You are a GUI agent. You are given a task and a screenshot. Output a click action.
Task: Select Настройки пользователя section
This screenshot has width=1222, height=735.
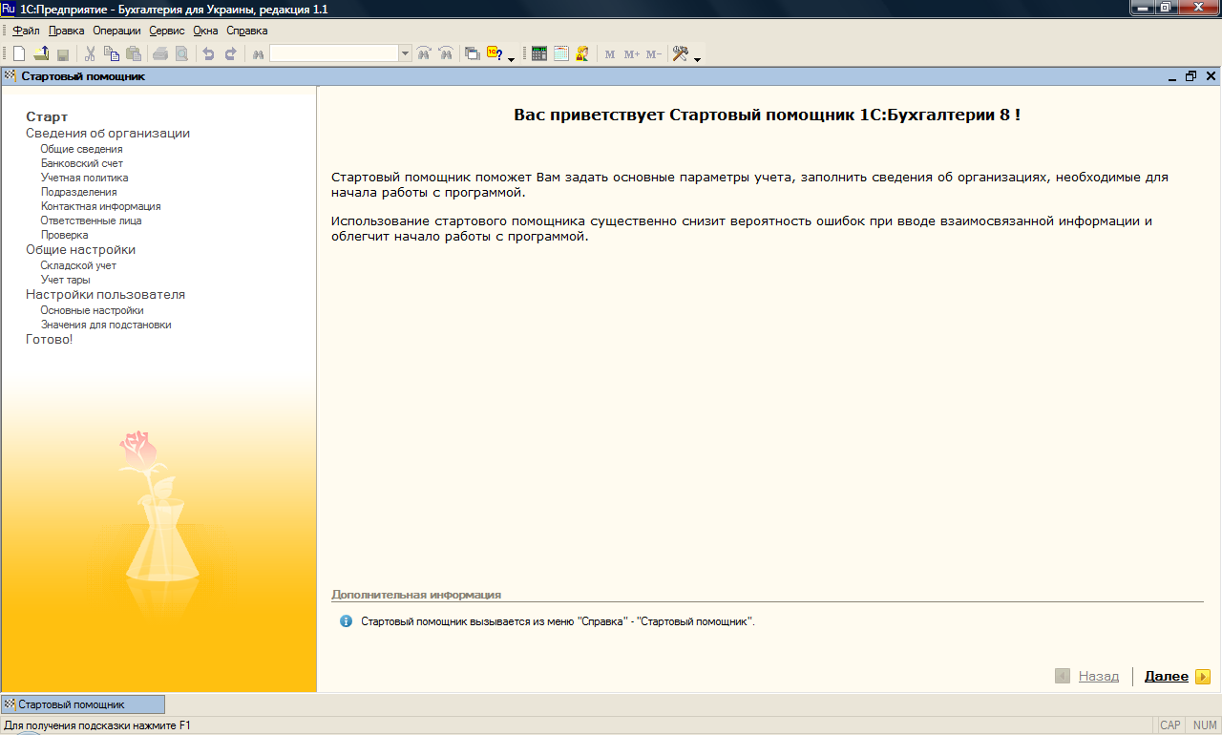click(105, 294)
